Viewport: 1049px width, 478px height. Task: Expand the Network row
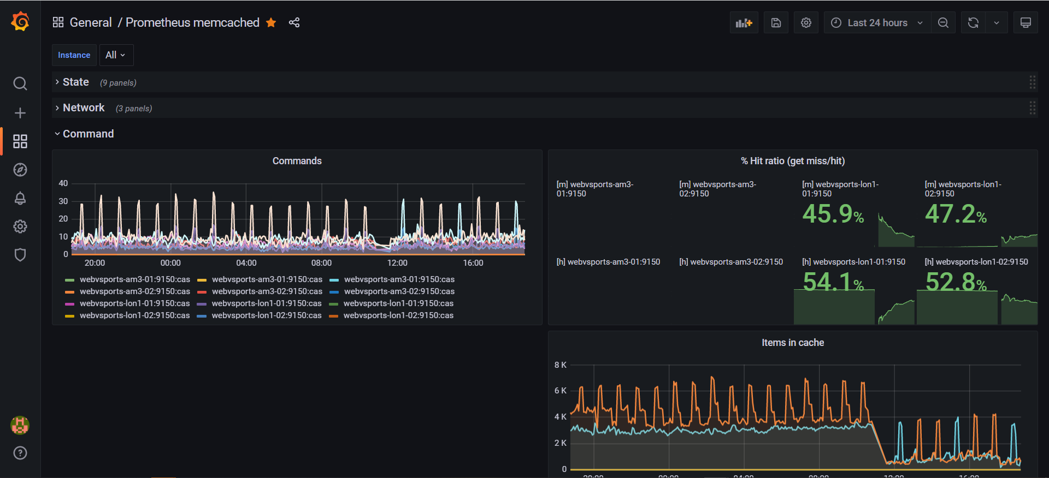click(83, 108)
